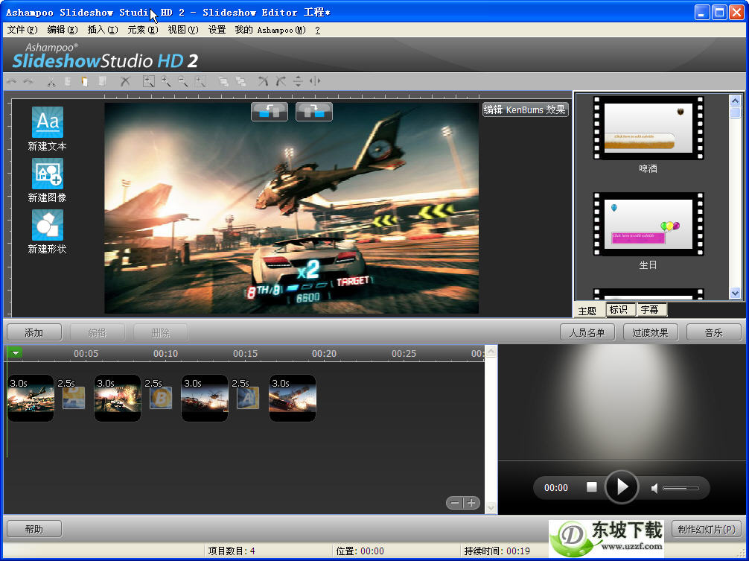This screenshot has height=561, width=749.
Task: Click the horizontal flip arrows icon
Action: pos(315,81)
